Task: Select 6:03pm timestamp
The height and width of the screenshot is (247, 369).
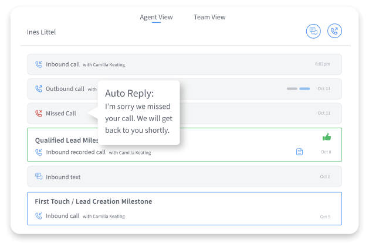Action: click(323, 64)
